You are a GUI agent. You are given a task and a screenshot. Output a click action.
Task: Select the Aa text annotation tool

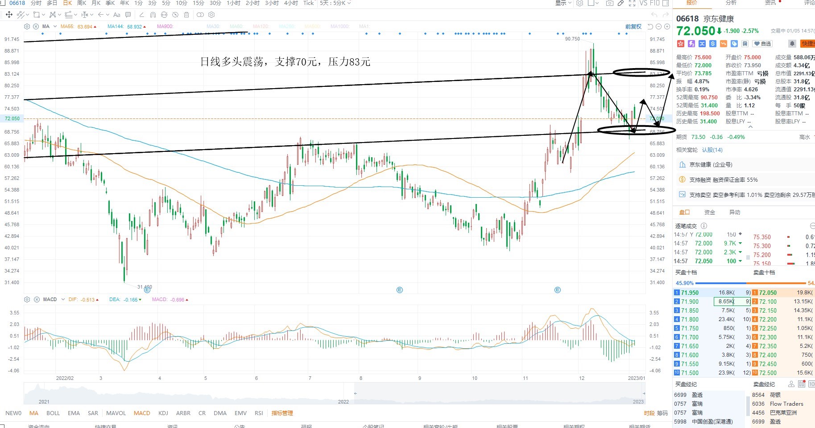click(117, 15)
